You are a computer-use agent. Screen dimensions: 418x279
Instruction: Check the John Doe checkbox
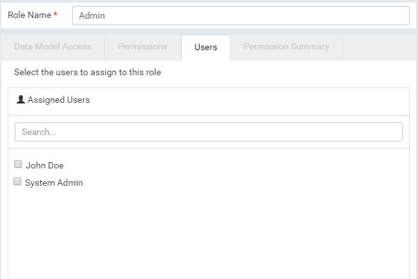(x=18, y=164)
